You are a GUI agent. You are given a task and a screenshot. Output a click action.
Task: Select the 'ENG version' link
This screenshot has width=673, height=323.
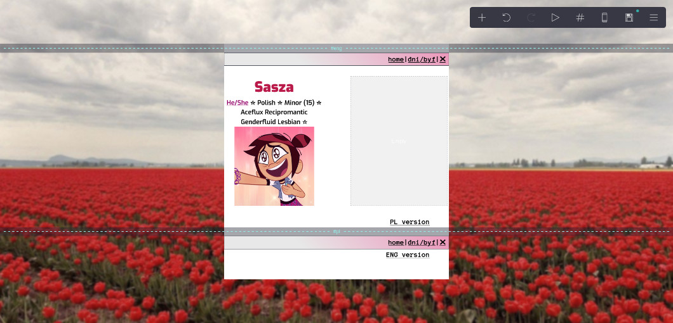click(x=408, y=255)
